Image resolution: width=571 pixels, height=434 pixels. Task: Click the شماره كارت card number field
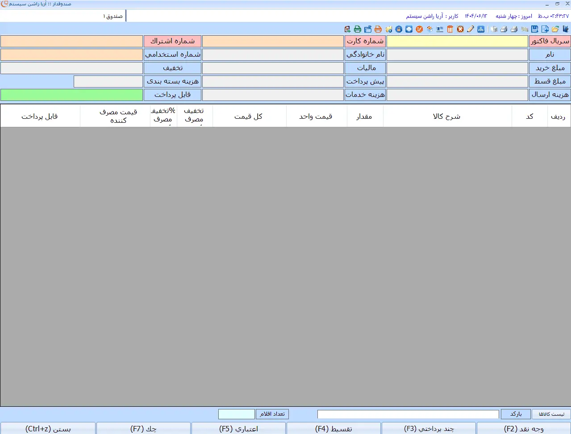[x=273, y=42]
